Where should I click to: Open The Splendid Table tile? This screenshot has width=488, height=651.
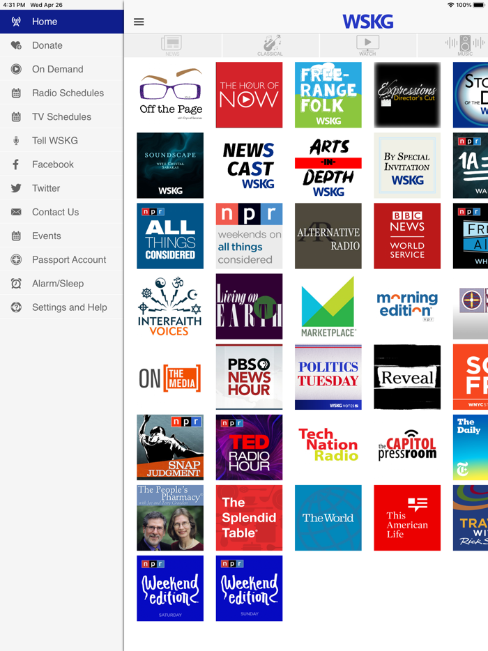pos(249,518)
